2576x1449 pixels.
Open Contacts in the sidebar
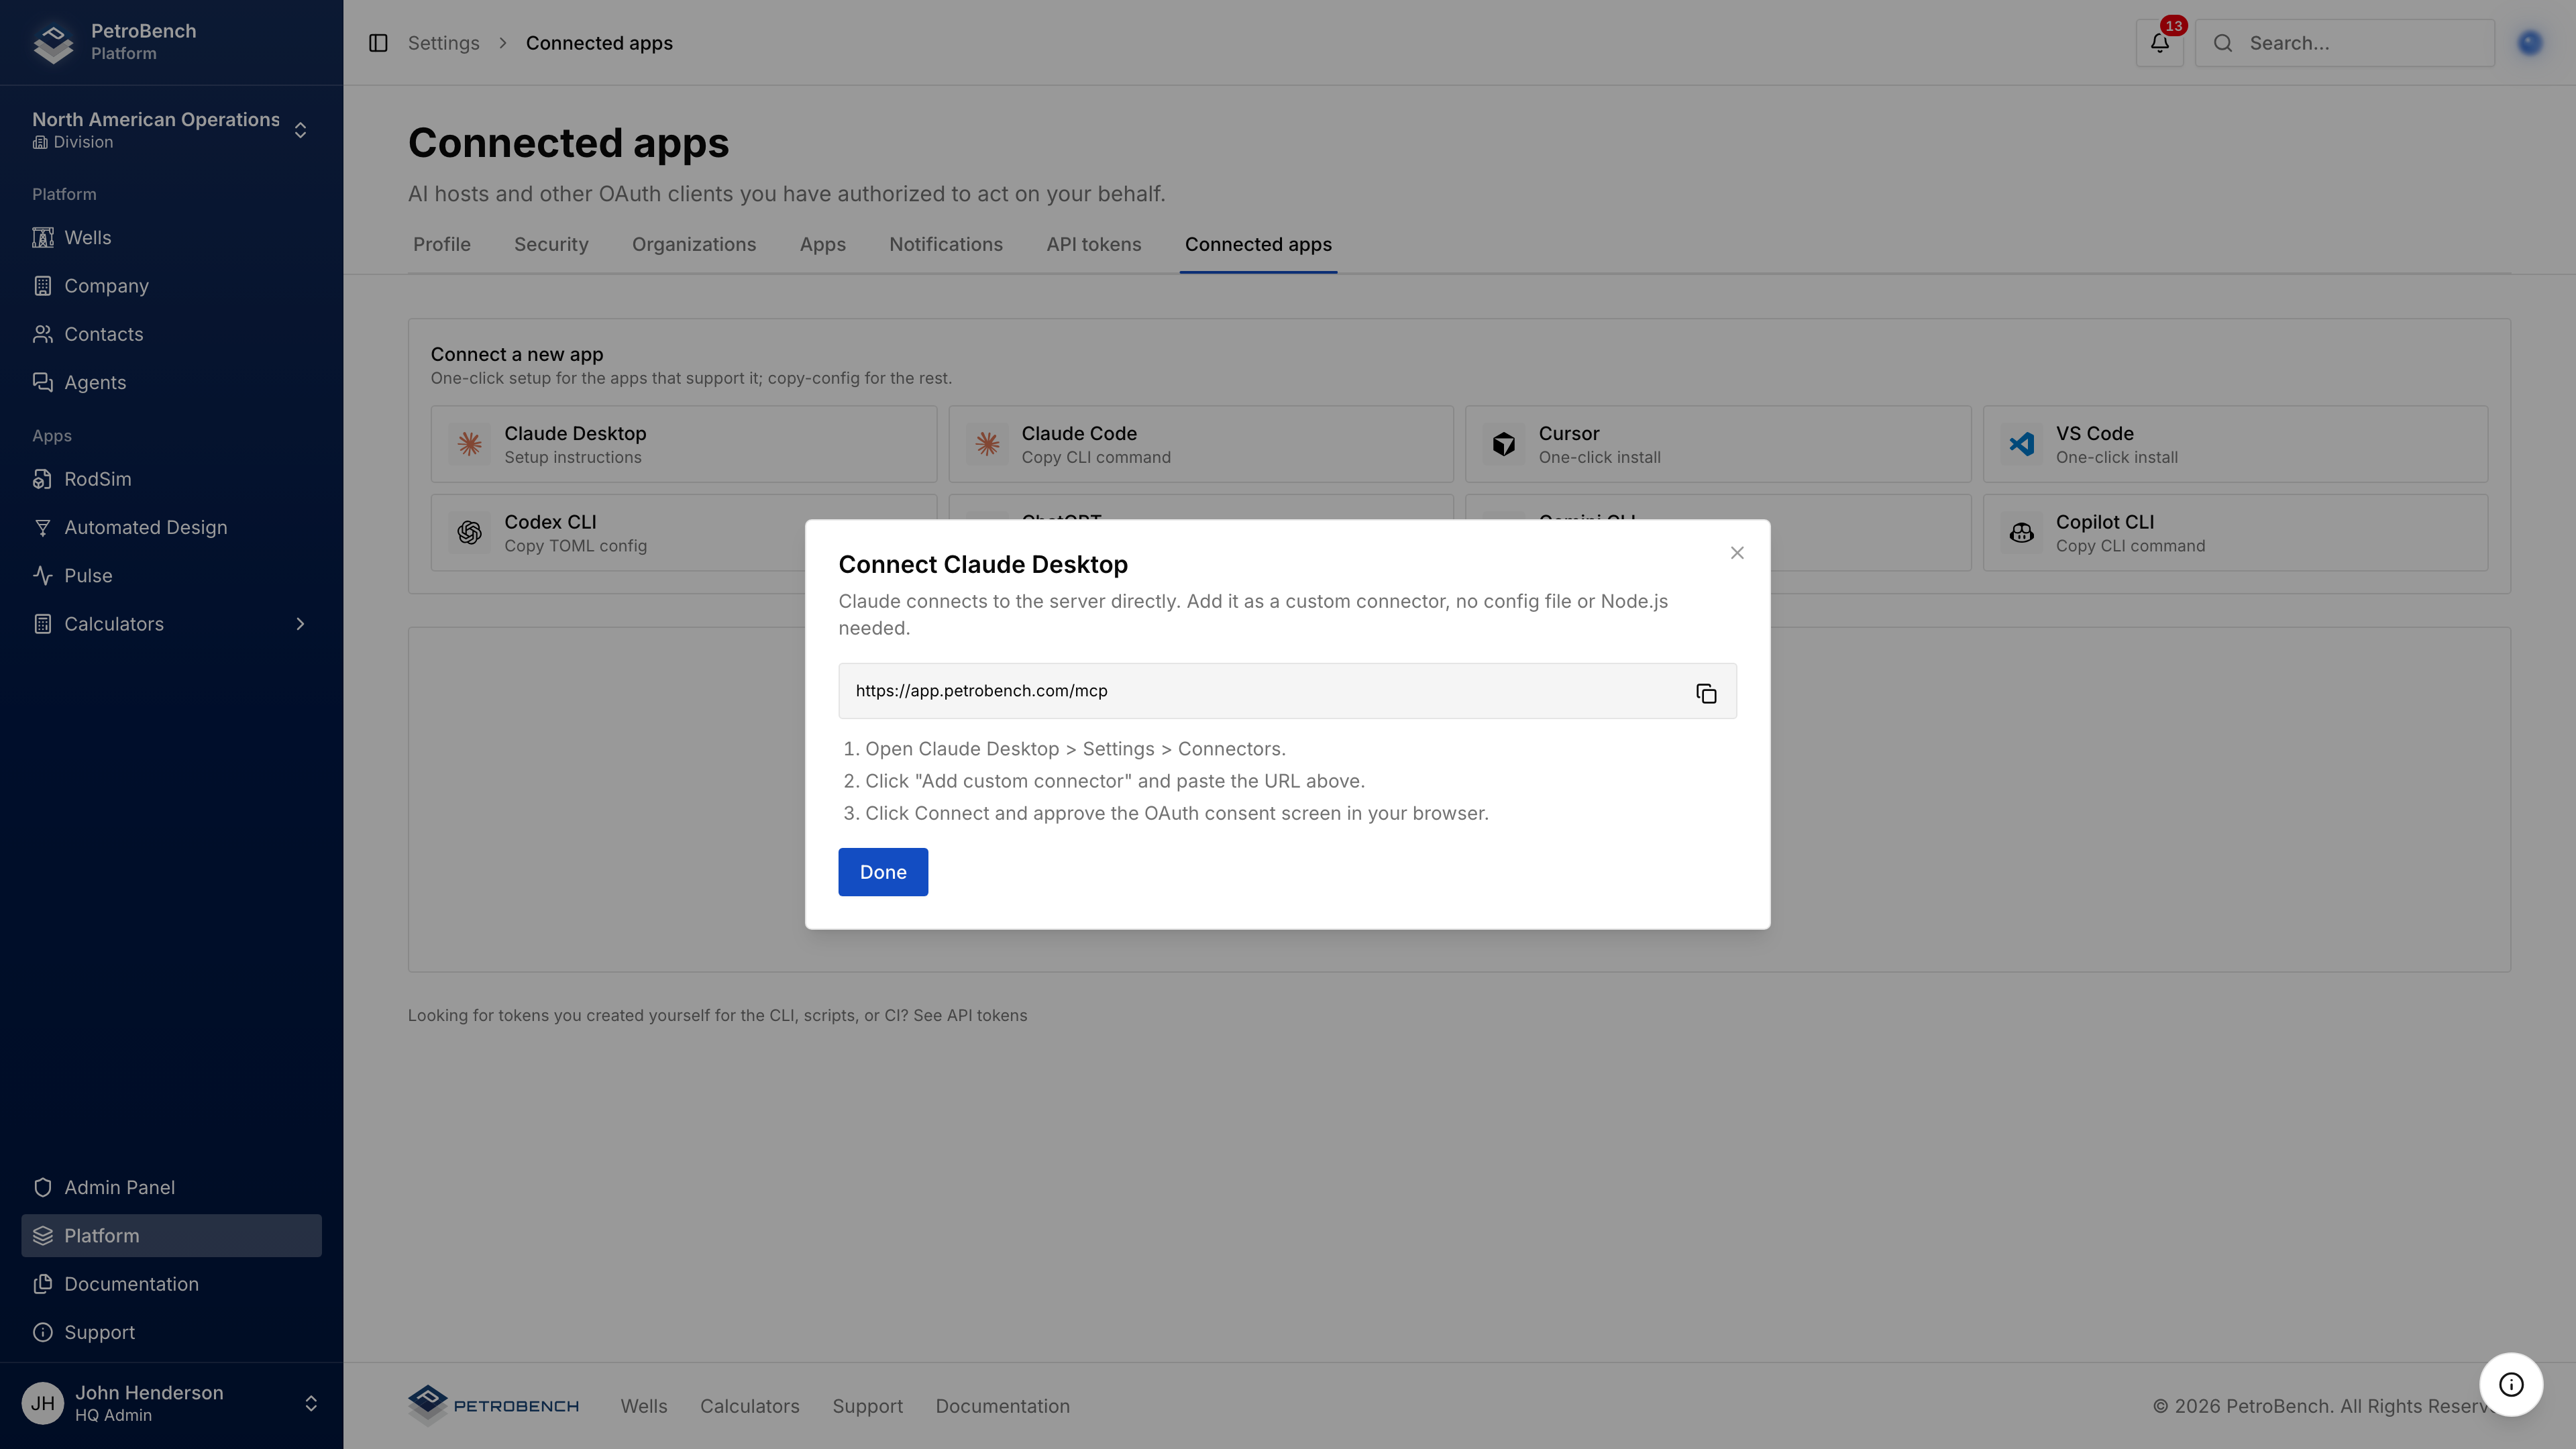click(x=171, y=334)
